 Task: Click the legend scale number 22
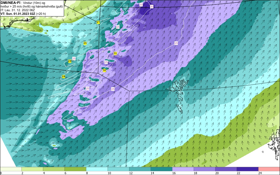239,173
